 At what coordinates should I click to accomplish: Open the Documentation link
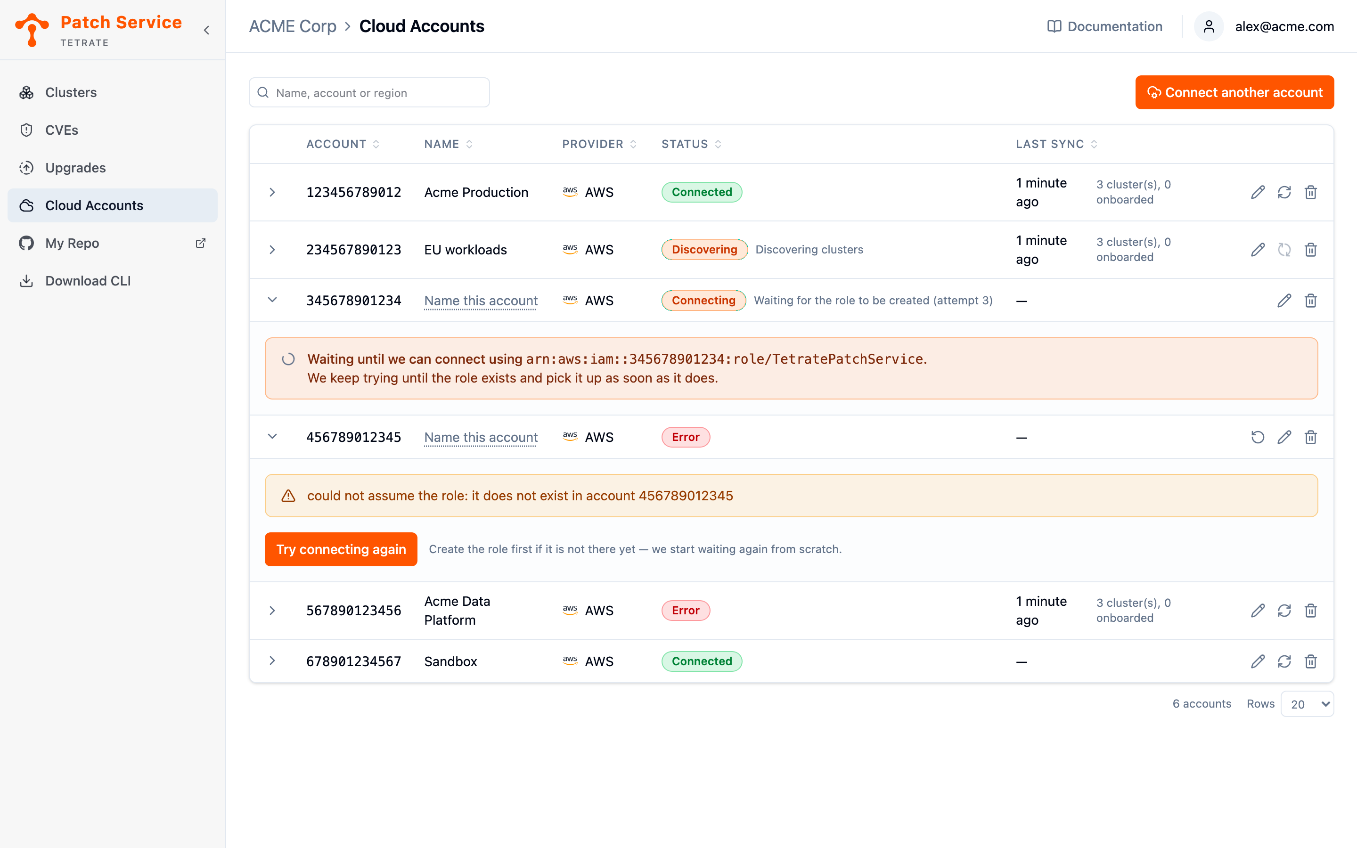[1104, 26]
